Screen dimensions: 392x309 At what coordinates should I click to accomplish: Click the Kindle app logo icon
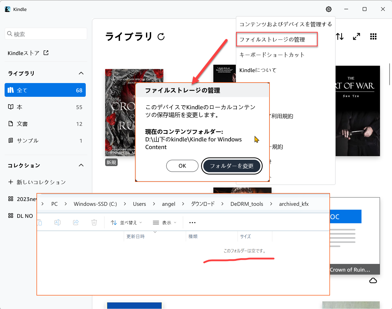click(8, 9)
